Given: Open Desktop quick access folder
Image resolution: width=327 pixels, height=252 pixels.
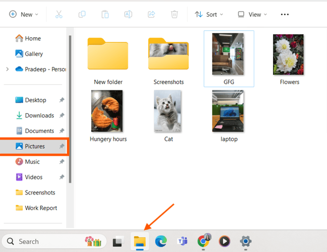Looking at the screenshot, I should 31,100.
